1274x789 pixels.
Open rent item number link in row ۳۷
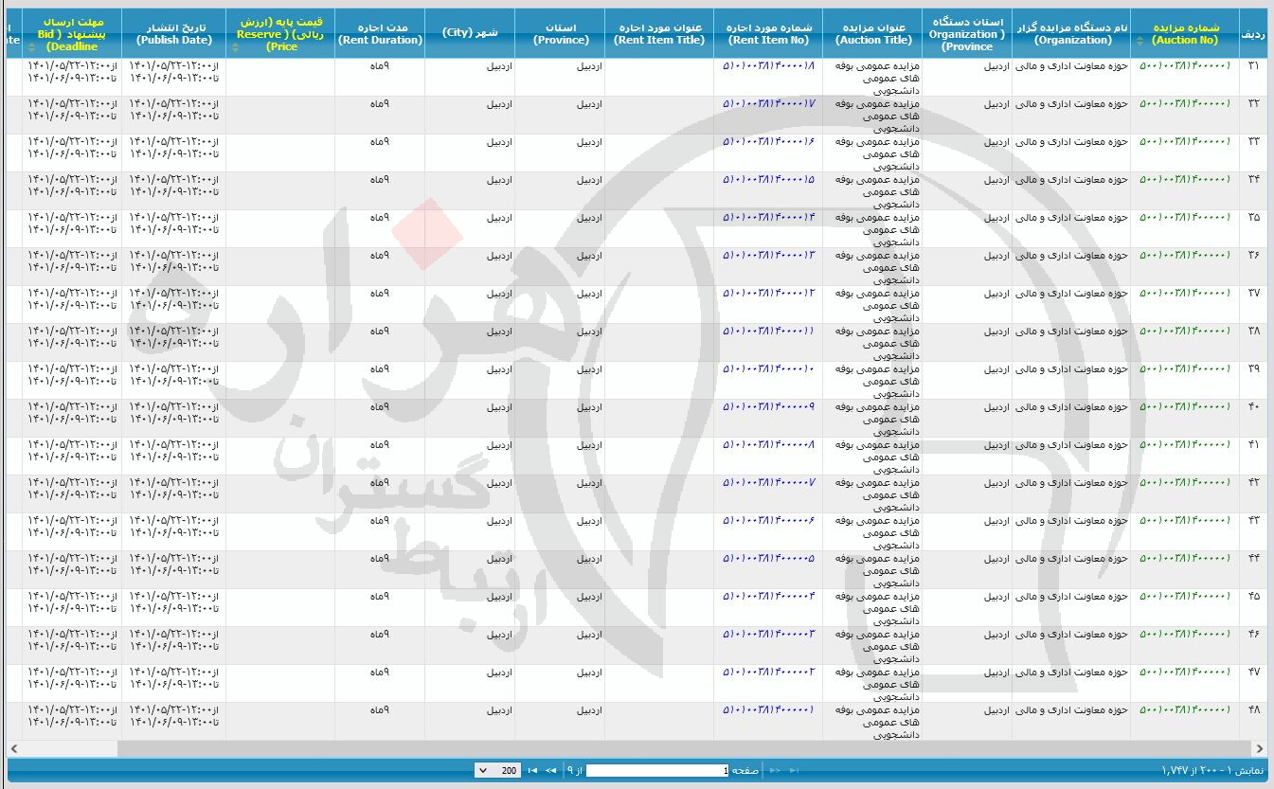click(x=768, y=293)
